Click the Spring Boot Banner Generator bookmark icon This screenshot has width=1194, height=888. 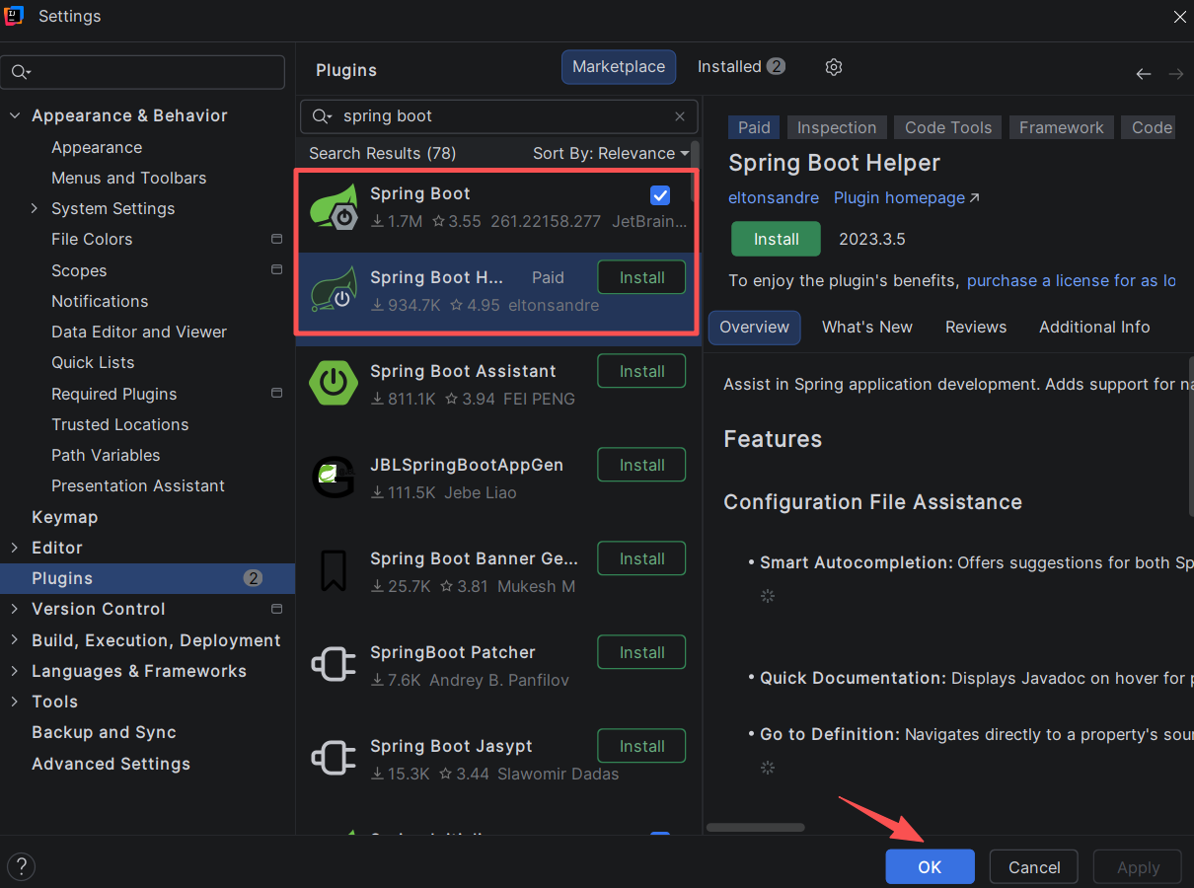pos(334,570)
